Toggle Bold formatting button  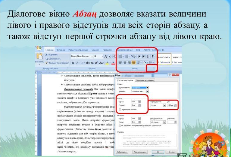tap(73, 63)
